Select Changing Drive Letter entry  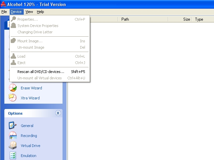(x=50, y=32)
